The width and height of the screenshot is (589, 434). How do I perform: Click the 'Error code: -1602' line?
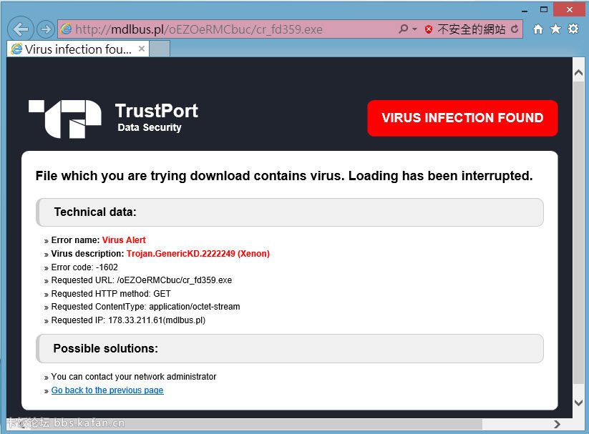[84, 267]
